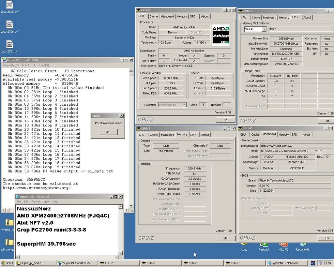This screenshot has height=267, width=334.
Task: Select the wPrime_r1 zip archive desktop icon
Action: (9, 223)
